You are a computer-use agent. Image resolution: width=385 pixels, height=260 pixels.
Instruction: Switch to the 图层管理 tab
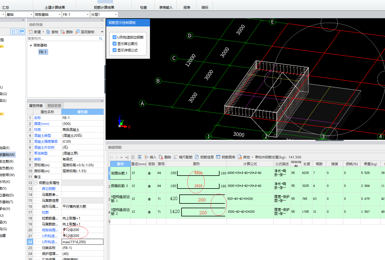coord(54,106)
